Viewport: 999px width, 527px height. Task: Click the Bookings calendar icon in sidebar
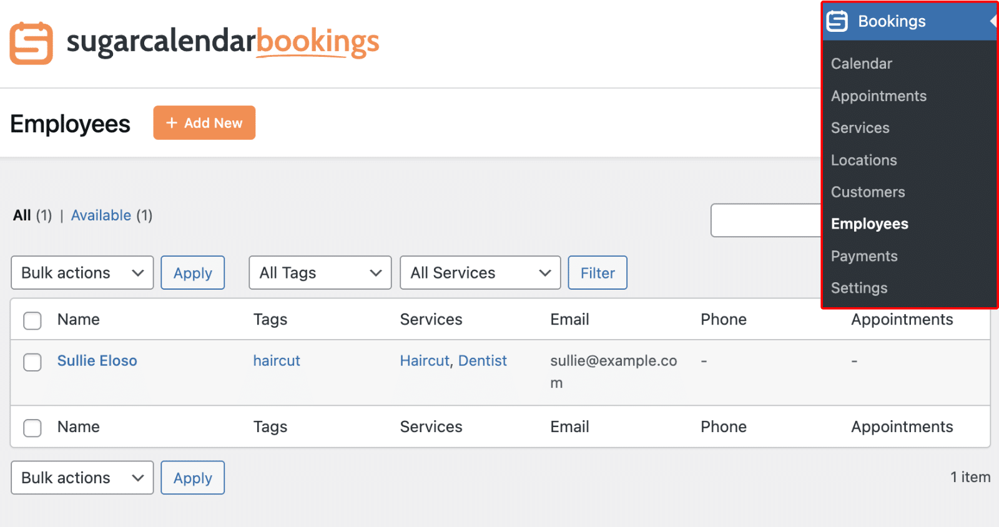click(837, 21)
